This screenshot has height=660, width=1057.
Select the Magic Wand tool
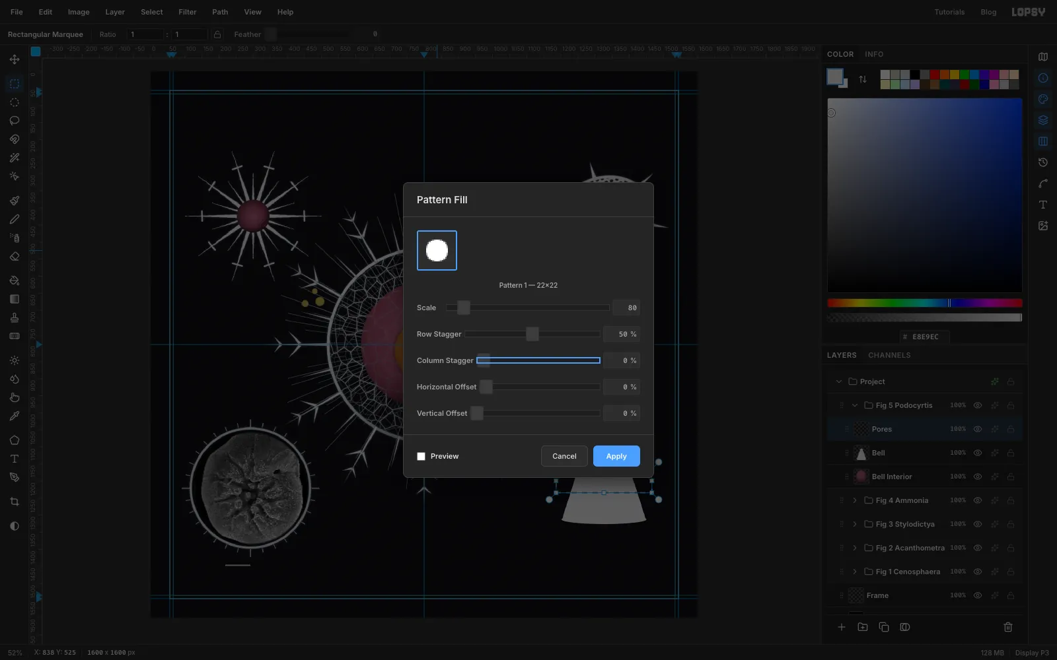coord(15,158)
